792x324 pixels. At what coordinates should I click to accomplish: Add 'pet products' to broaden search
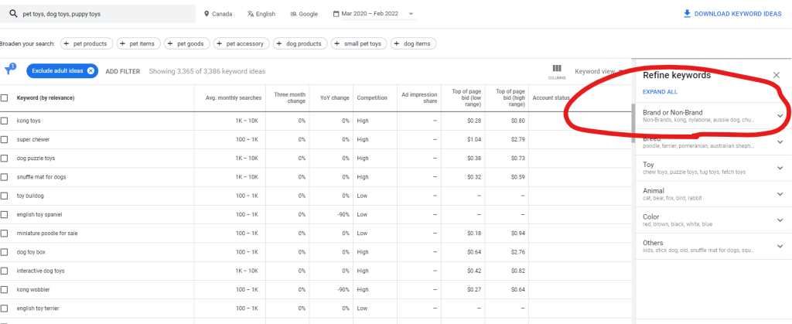pos(87,44)
